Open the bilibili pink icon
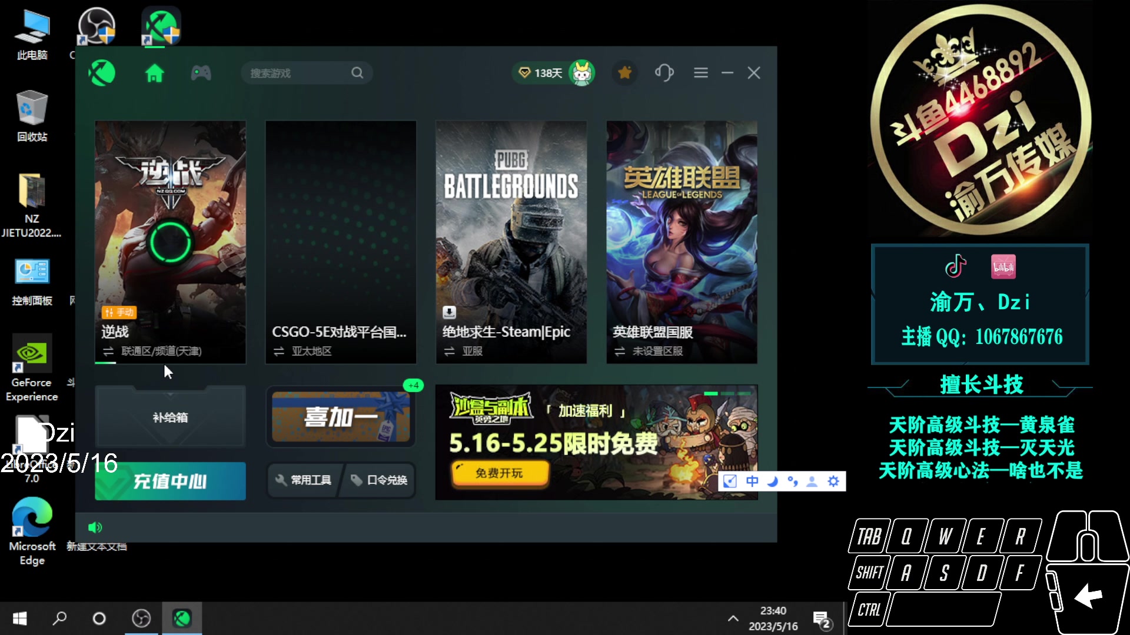 (1003, 266)
